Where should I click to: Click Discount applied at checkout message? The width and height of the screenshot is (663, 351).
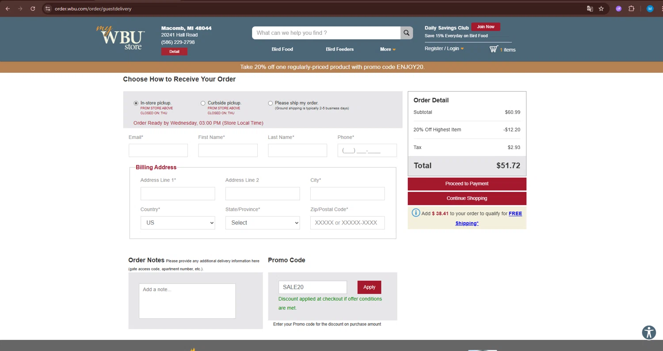pos(330,303)
